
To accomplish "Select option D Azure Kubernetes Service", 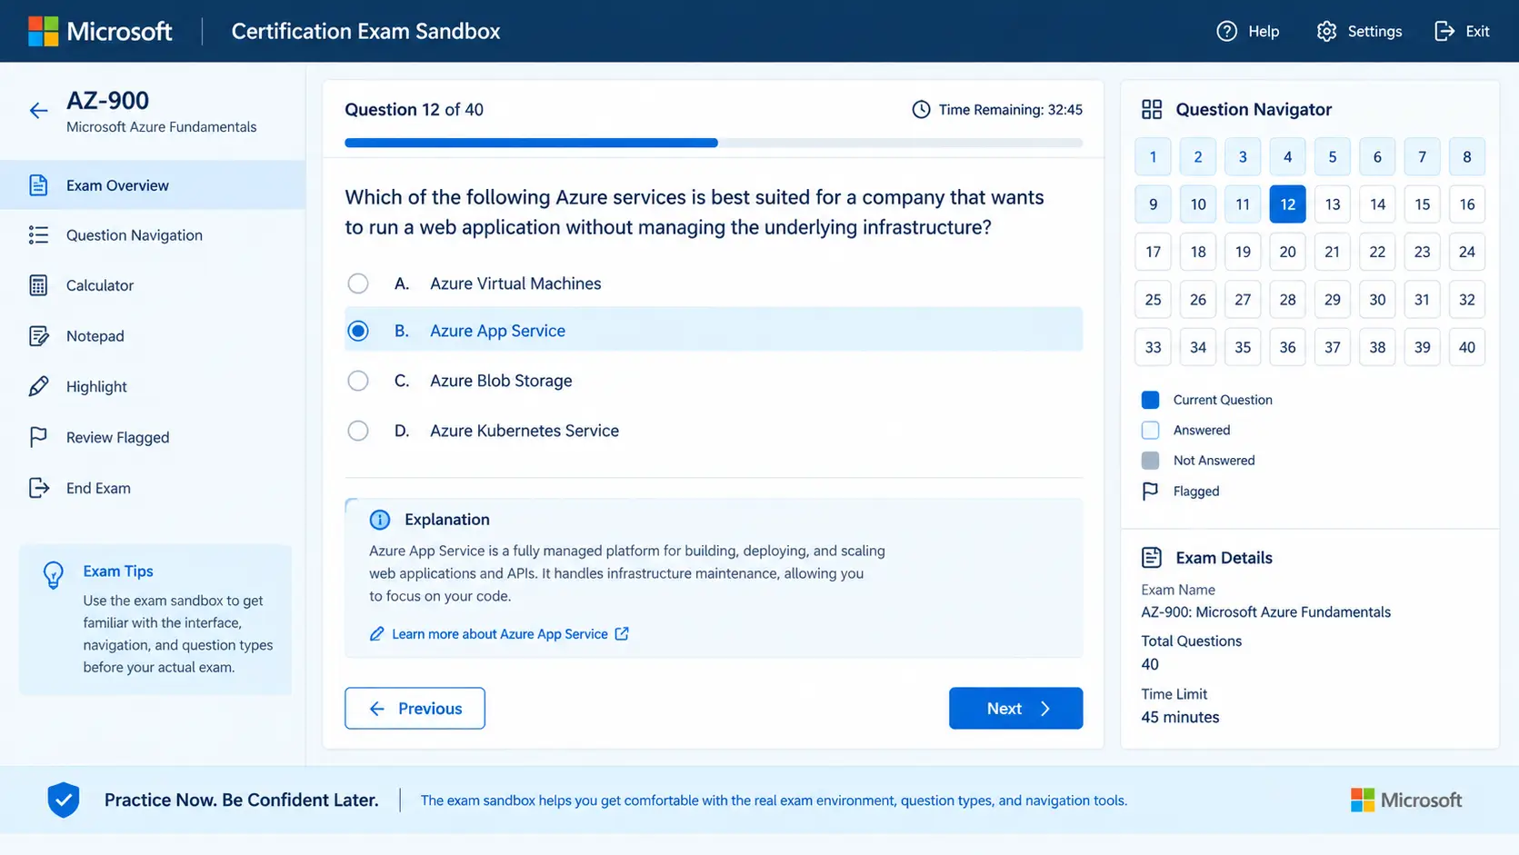I will [x=714, y=431].
